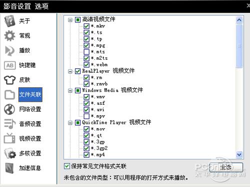Click the file list scroll down arrow
Image resolution: width=250 pixels, height=187 pixels.
[x=239, y=155]
